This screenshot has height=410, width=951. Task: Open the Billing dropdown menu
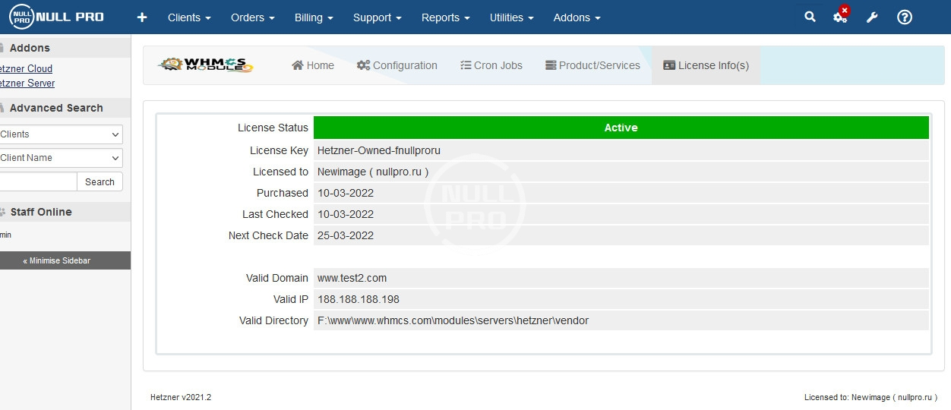click(x=314, y=17)
